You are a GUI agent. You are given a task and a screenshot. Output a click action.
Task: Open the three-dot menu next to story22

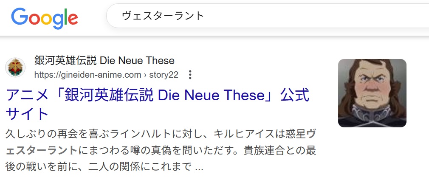point(190,75)
